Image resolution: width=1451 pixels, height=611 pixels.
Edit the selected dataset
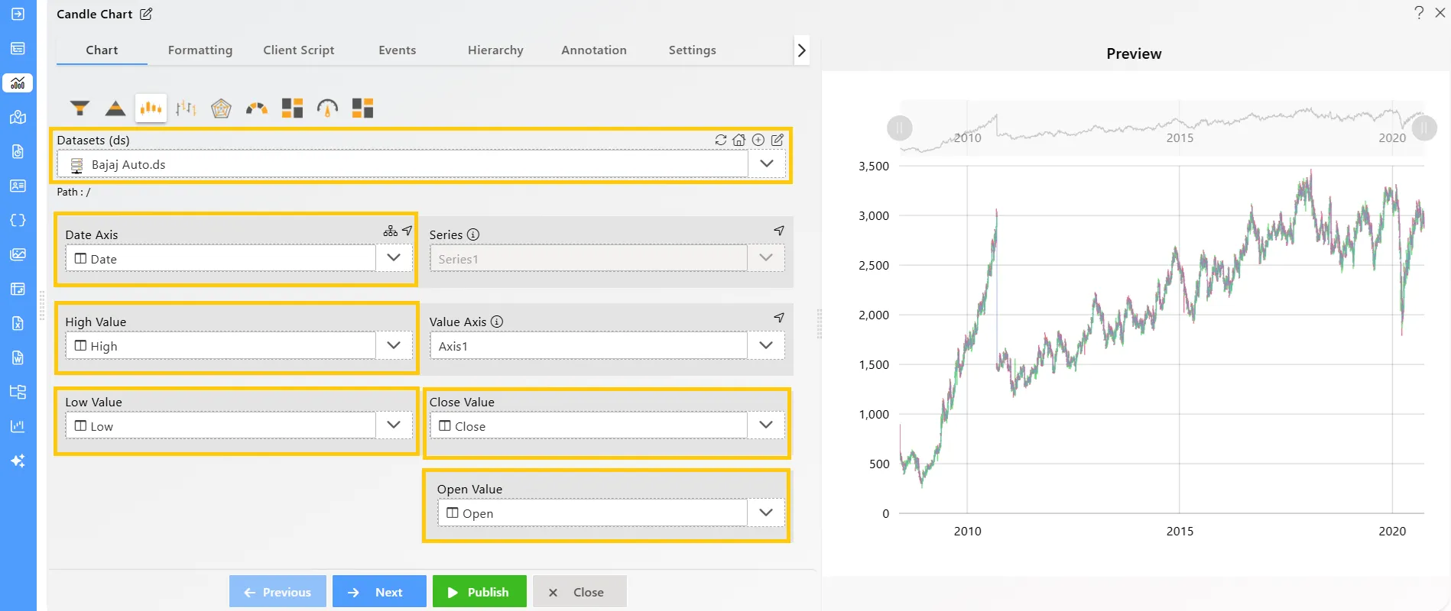(777, 140)
